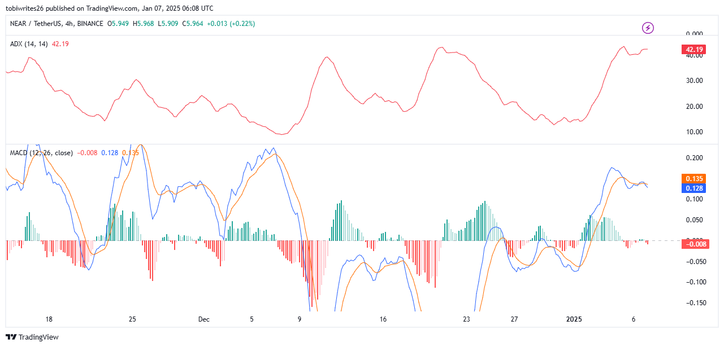Click the 30.00 level on ADX scale
This screenshot has height=347, width=724.
(693, 81)
